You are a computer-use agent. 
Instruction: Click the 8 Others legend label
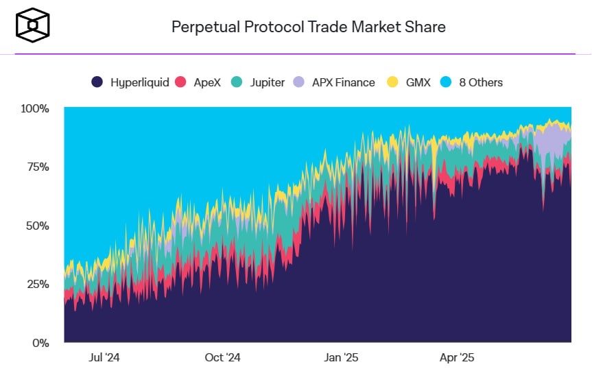tap(480, 82)
